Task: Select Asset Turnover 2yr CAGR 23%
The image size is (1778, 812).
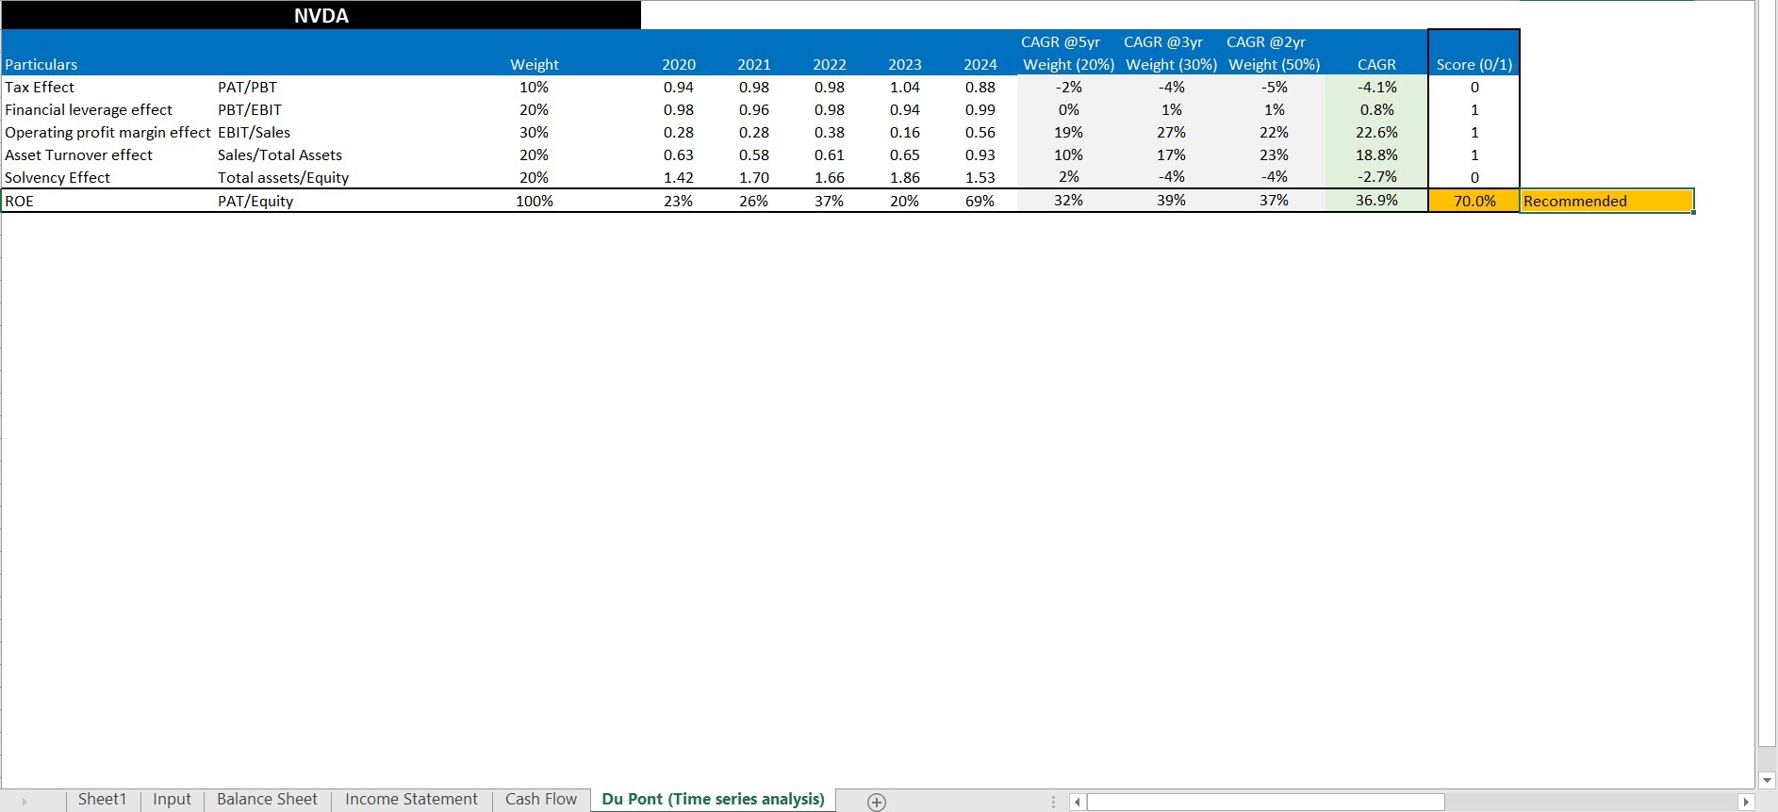Action: click(1274, 154)
